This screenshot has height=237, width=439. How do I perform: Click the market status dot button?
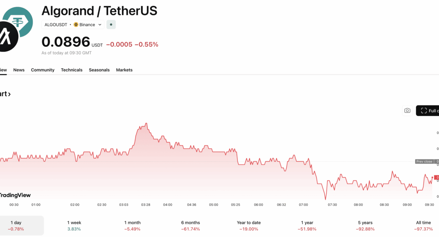tap(111, 25)
